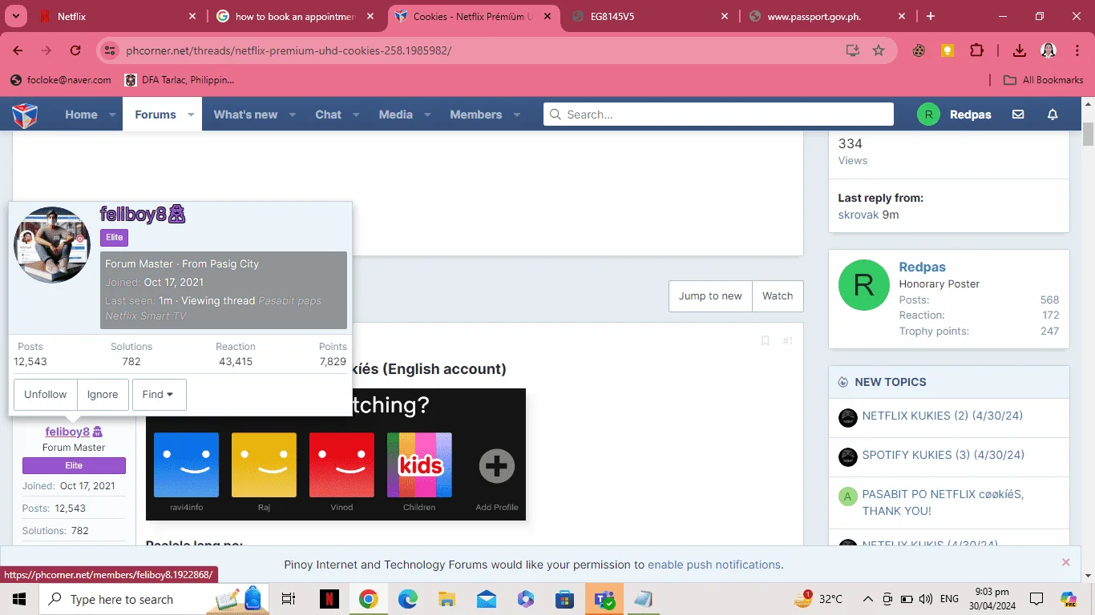The width and height of the screenshot is (1095, 615).
Task: Open the Extensions puzzle icon
Action: (x=976, y=50)
